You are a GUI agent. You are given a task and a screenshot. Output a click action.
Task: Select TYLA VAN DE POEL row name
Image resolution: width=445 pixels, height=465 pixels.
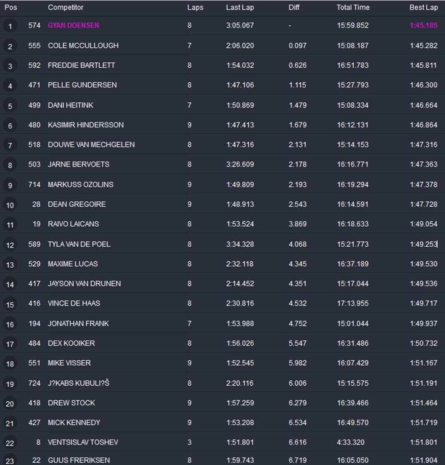(x=79, y=244)
